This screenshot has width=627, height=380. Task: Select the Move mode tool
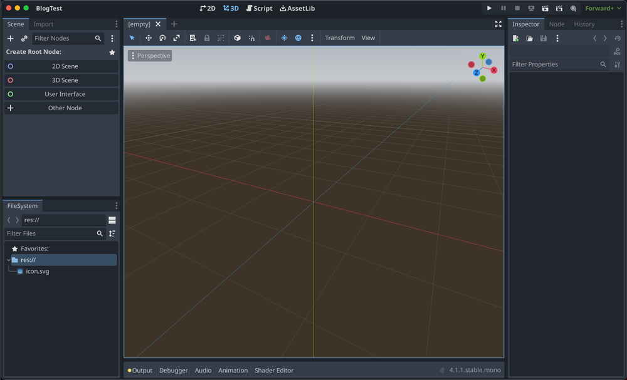click(149, 38)
